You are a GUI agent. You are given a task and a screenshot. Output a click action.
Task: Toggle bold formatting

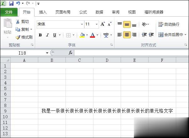pyautogui.click(x=40, y=35)
